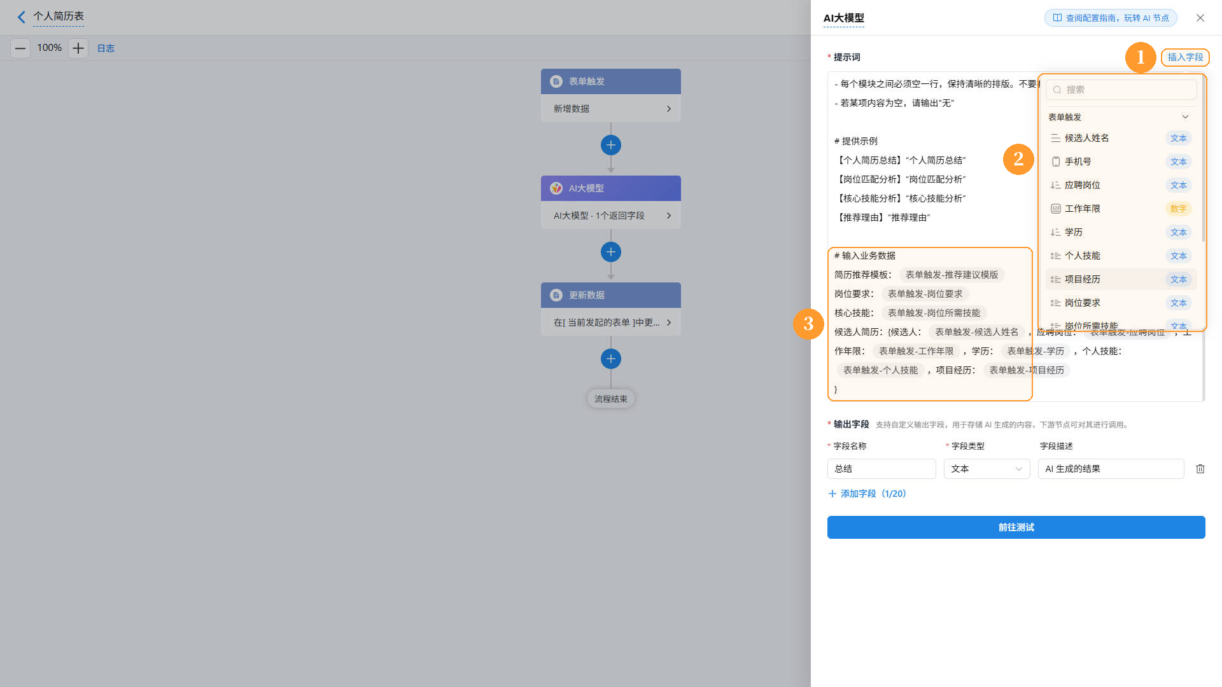
Task: Click the # 提供示例 line in the prompt
Action: pos(856,141)
